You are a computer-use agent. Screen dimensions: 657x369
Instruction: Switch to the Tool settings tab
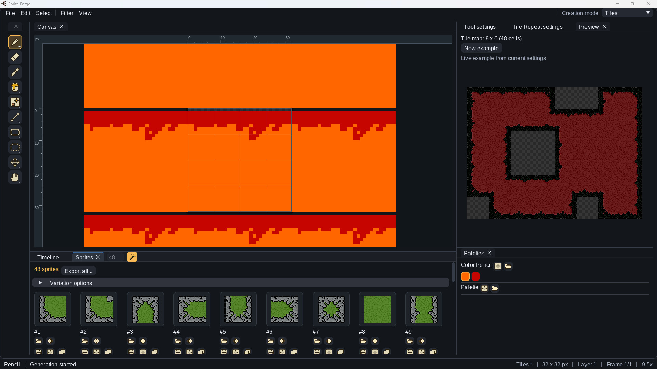(480, 27)
